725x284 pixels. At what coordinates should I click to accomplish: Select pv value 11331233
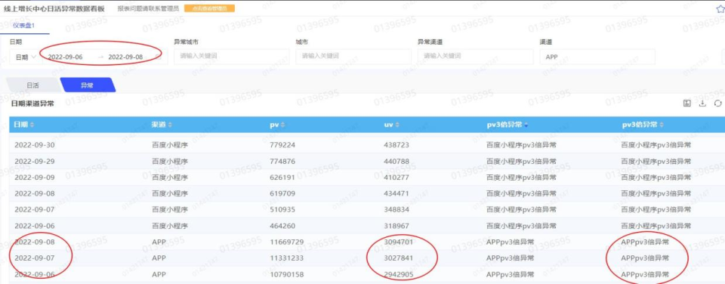pyautogui.click(x=287, y=258)
